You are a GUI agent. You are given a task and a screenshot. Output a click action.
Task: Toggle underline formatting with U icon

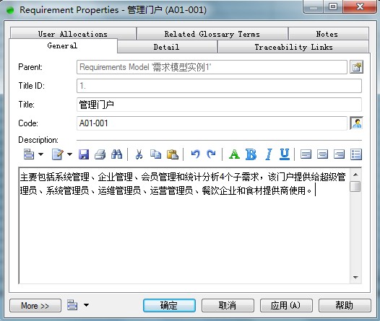click(x=285, y=154)
